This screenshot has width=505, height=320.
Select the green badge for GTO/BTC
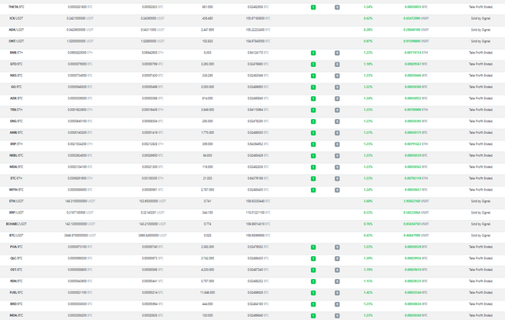[313, 65]
